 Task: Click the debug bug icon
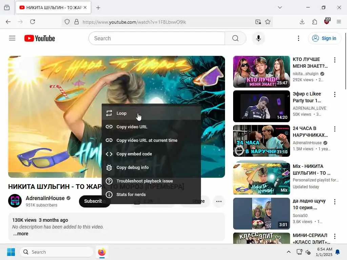pos(109,168)
